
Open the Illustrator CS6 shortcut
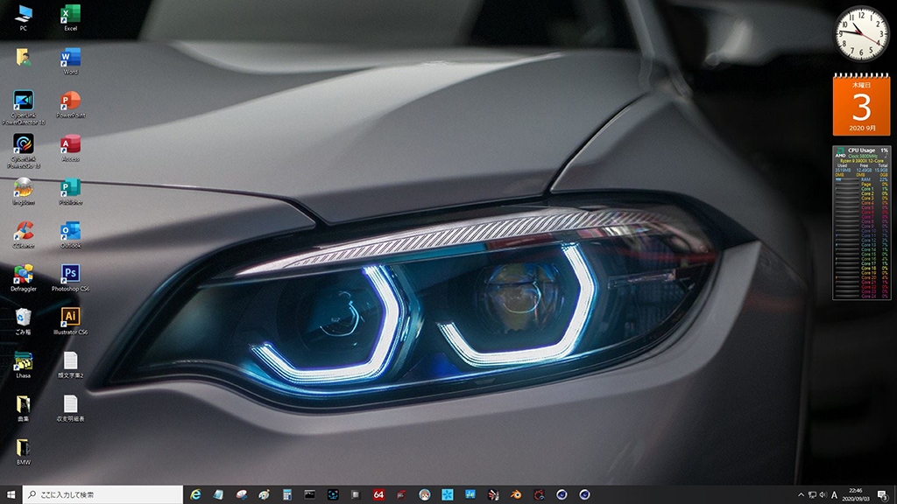click(70, 321)
